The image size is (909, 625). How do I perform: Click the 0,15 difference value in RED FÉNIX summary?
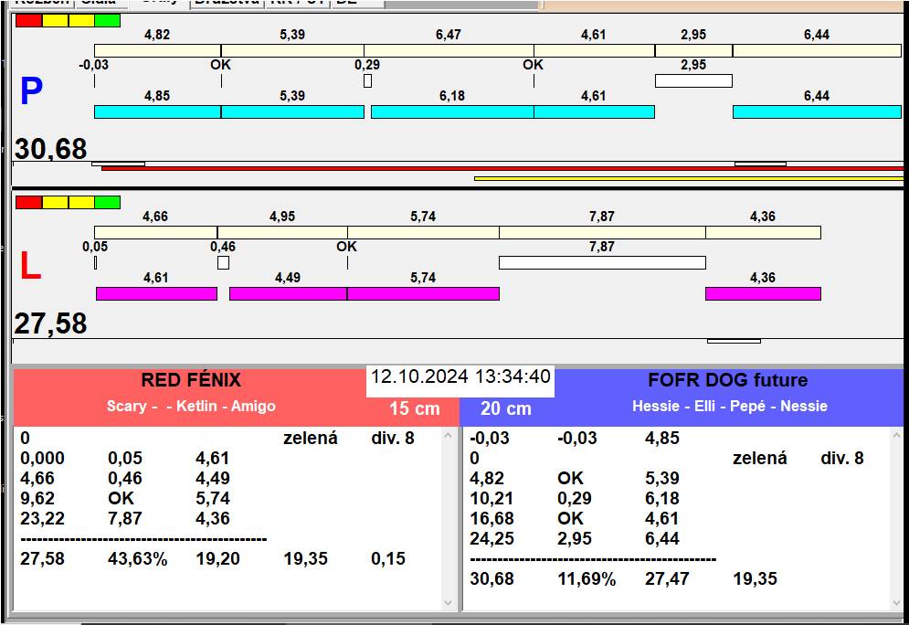[388, 559]
